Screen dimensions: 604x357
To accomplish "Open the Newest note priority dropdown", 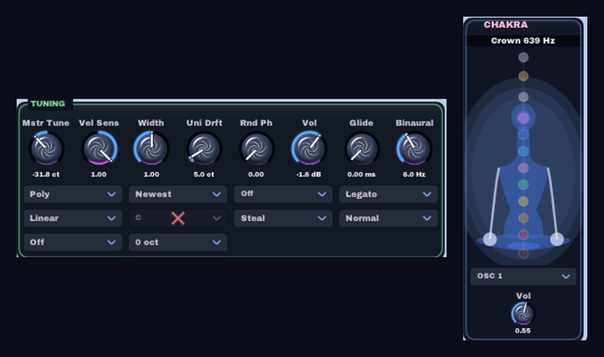I will click(178, 194).
